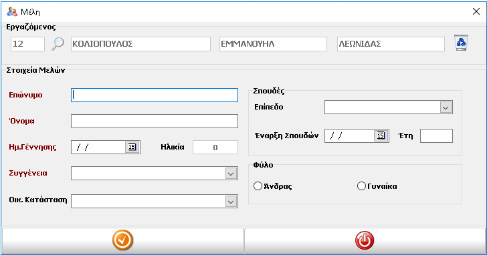Close the Μέλη window
The height and width of the screenshot is (255, 487).
point(476,12)
